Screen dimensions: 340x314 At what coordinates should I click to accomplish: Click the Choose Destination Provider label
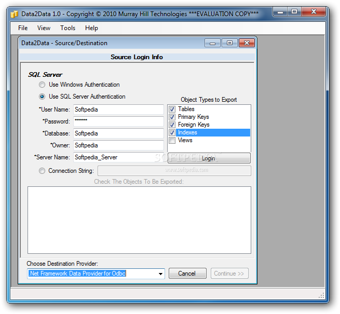point(62,264)
